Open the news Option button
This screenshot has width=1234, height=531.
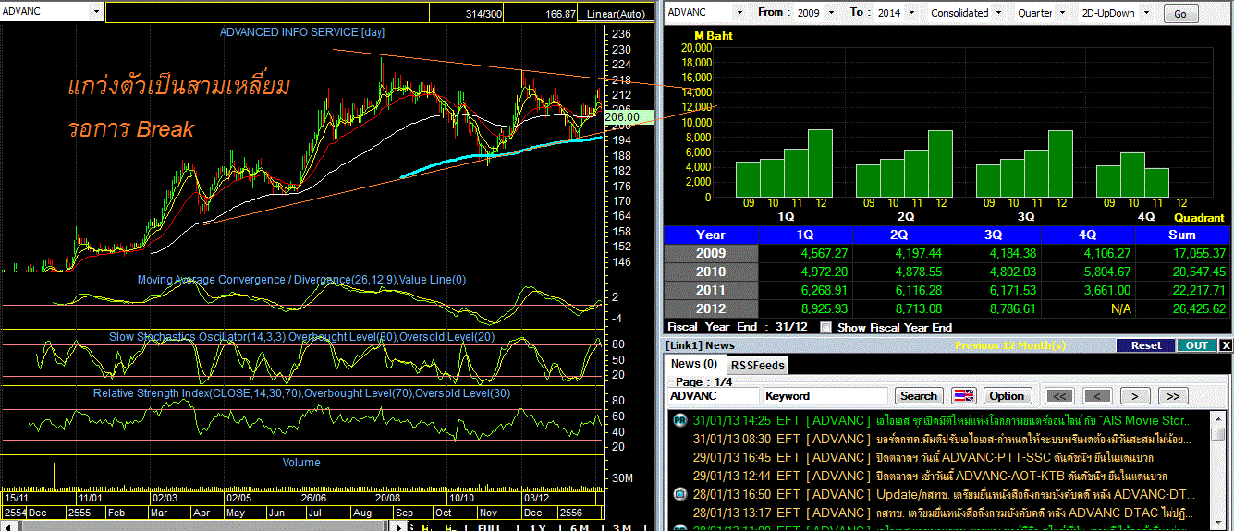[1007, 396]
